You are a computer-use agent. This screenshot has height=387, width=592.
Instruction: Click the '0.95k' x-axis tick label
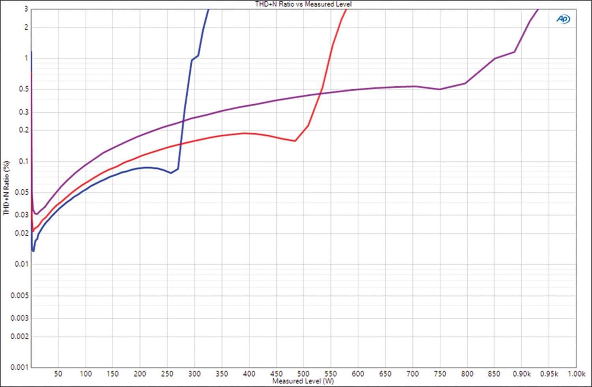coord(549,374)
